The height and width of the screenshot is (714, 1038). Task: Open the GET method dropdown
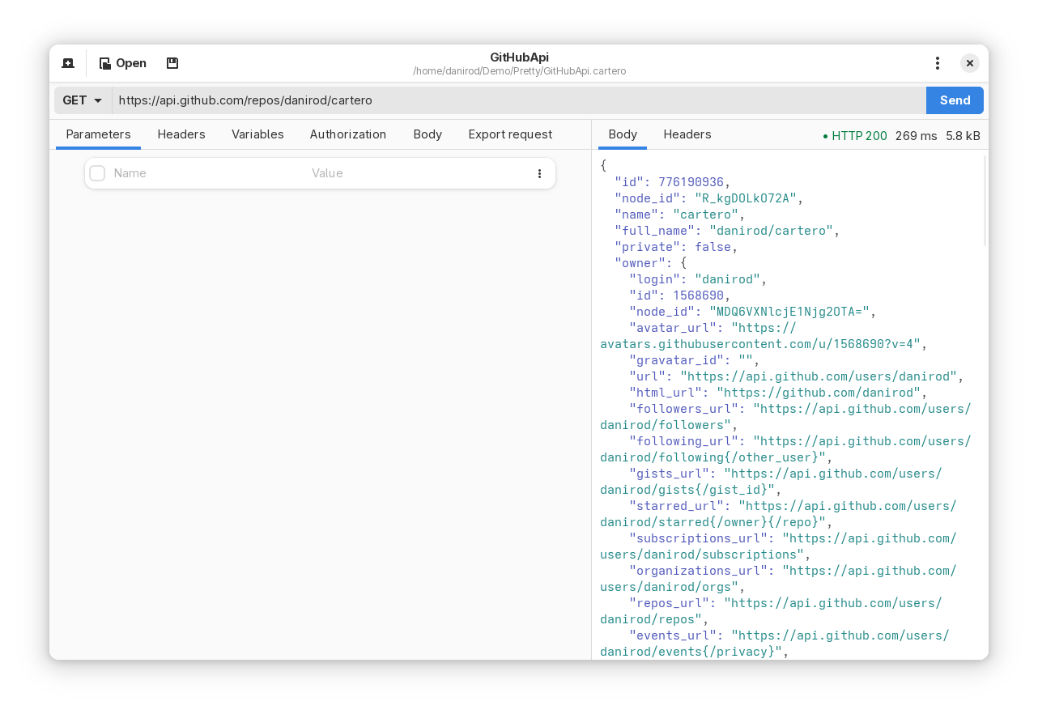(x=81, y=100)
